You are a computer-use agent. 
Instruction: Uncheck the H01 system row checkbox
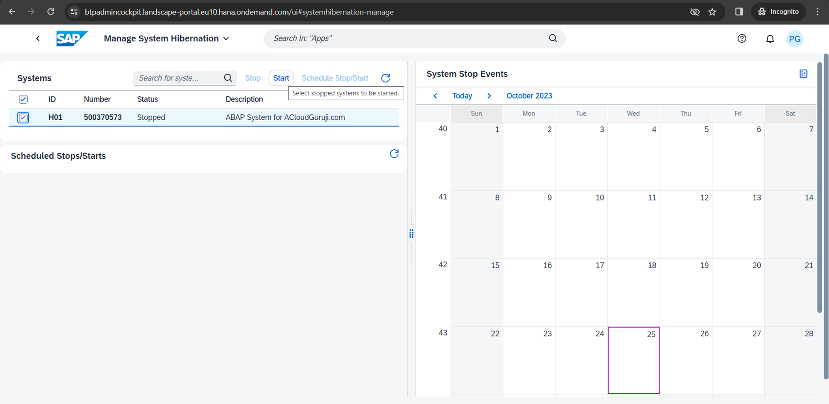pyautogui.click(x=23, y=117)
